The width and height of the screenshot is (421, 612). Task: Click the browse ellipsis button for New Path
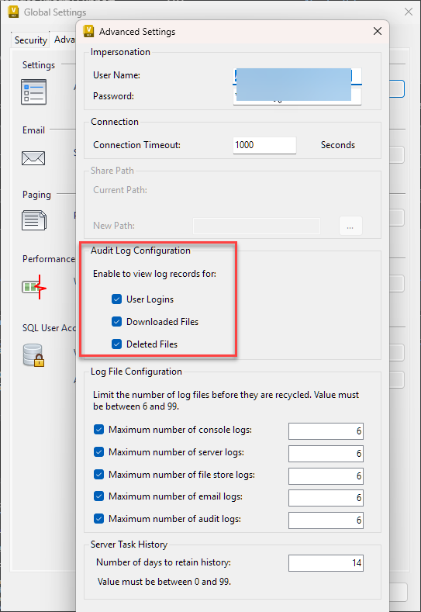coord(350,226)
